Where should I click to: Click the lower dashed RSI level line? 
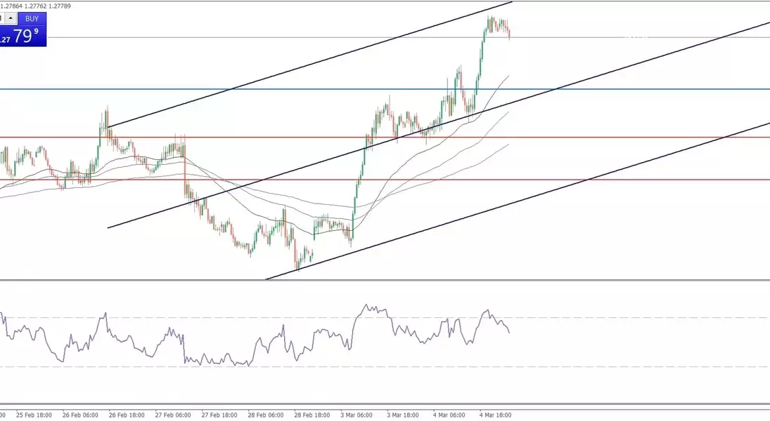click(x=598, y=367)
